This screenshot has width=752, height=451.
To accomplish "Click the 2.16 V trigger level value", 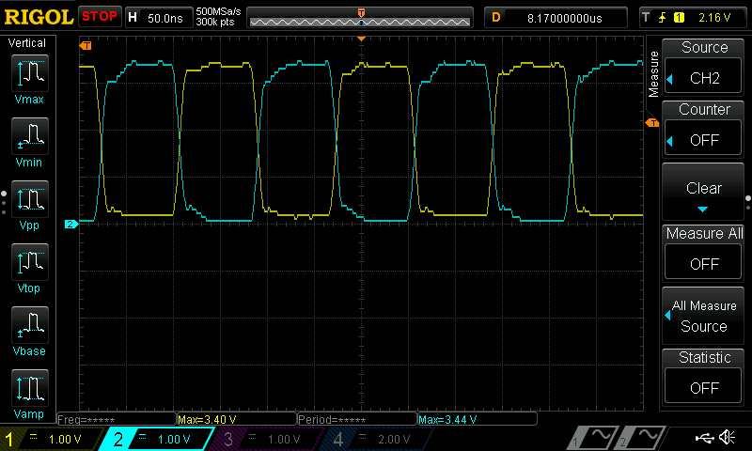I will [x=714, y=18].
